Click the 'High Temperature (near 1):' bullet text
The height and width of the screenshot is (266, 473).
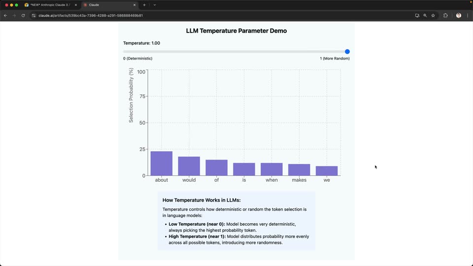[x=197, y=236]
